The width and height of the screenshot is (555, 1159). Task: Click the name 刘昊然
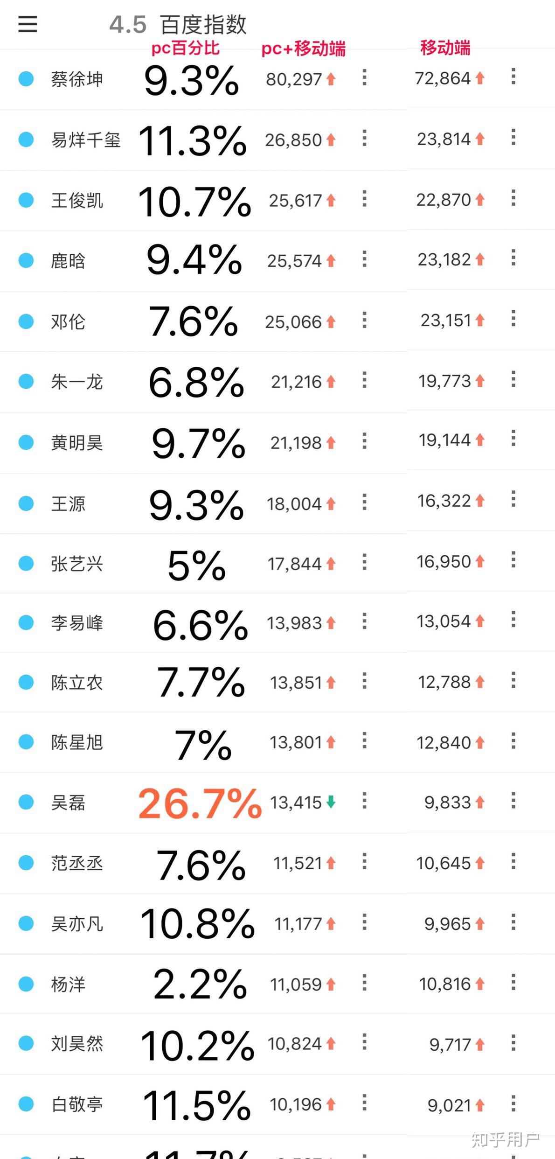point(77,1044)
